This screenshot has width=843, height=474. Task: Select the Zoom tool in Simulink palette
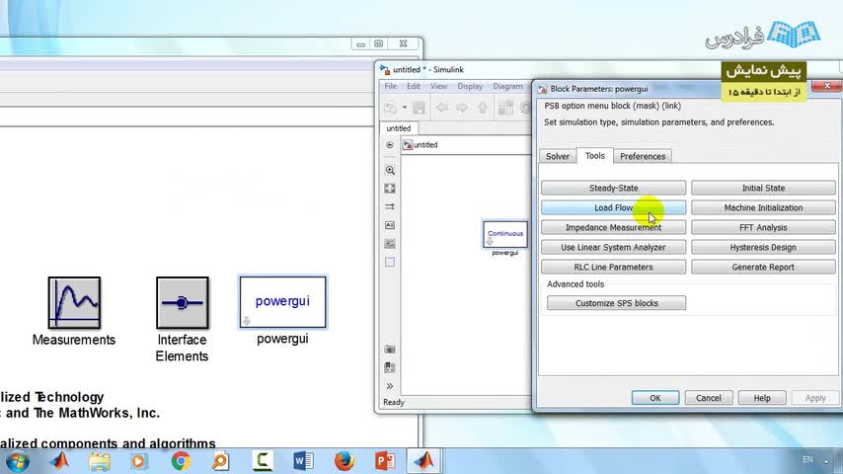[390, 170]
